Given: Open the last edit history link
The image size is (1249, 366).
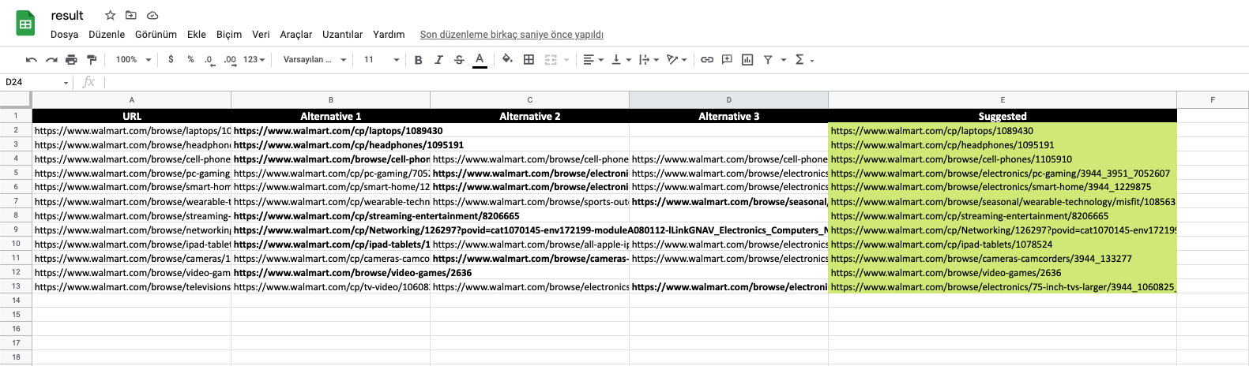Looking at the screenshot, I should point(512,35).
